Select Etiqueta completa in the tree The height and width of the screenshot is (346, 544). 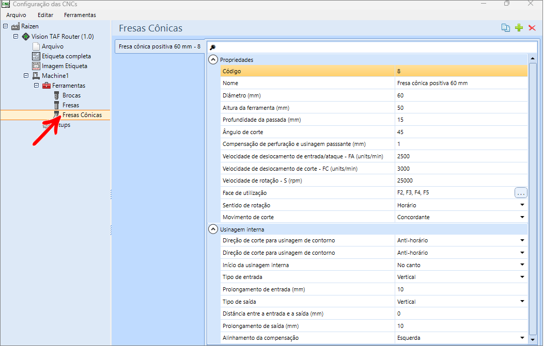click(66, 56)
